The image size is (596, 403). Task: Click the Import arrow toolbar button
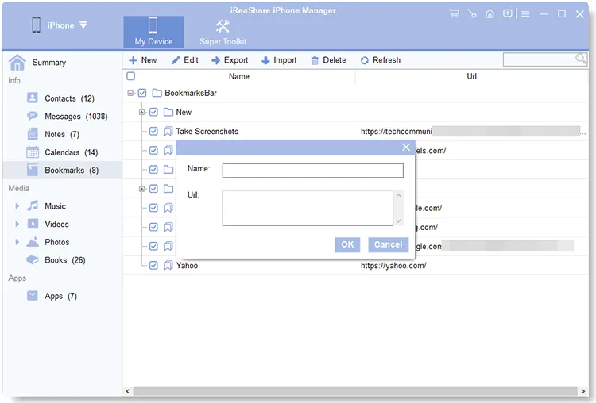(x=279, y=60)
